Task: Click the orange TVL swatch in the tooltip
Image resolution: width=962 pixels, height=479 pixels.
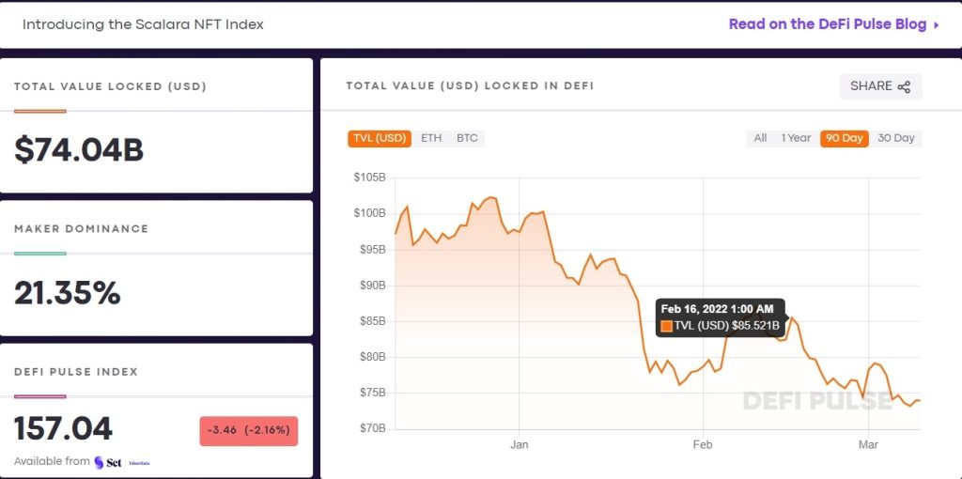Action: [x=666, y=326]
